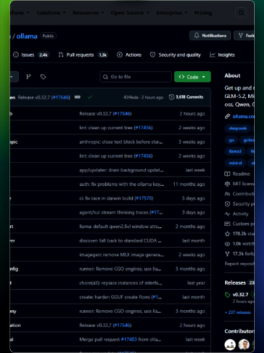The height and width of the screenshot is (353, 264).
Task: Open the branch selector dropdown
Action: (x=14, y=77)
